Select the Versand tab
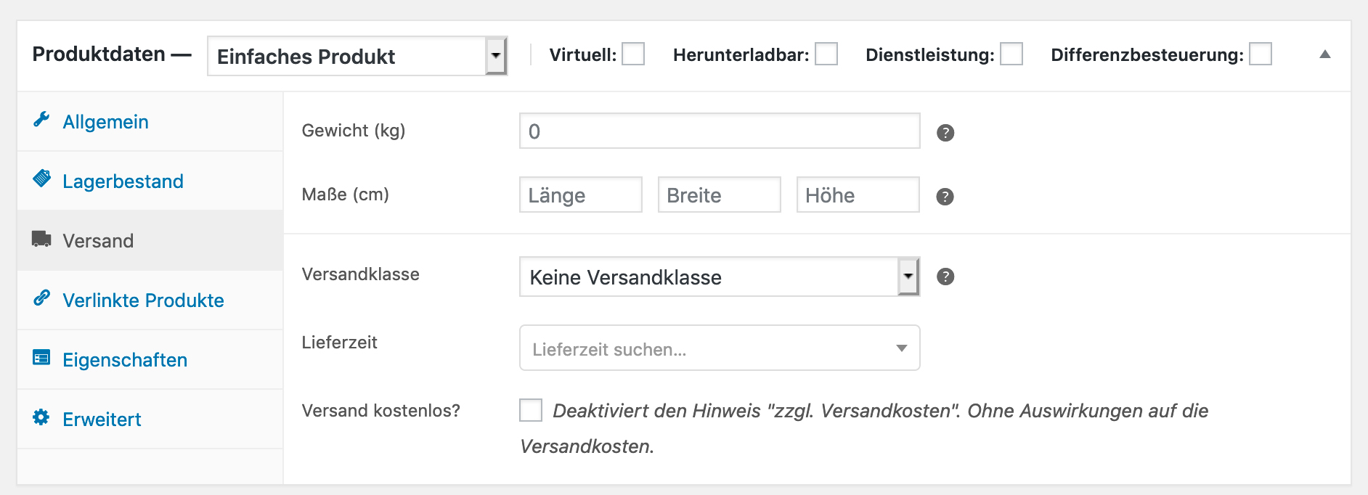Image resolution: width=1368 pixels, height=495 pixels. (x=150, y=241)
